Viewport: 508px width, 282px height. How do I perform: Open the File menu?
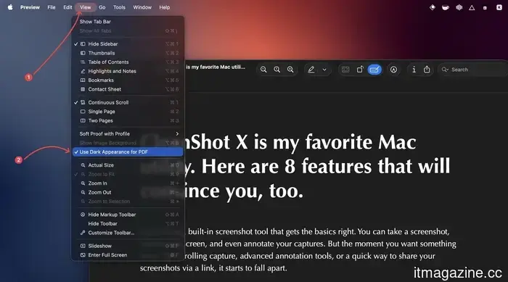click(52, 7)
